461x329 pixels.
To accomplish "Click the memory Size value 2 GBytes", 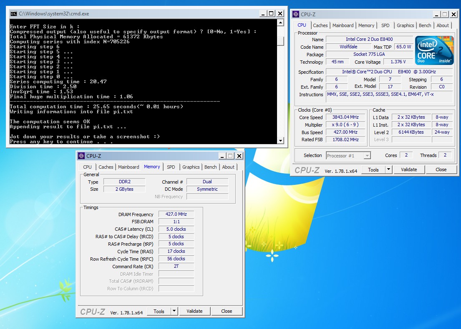I will 125,189.
